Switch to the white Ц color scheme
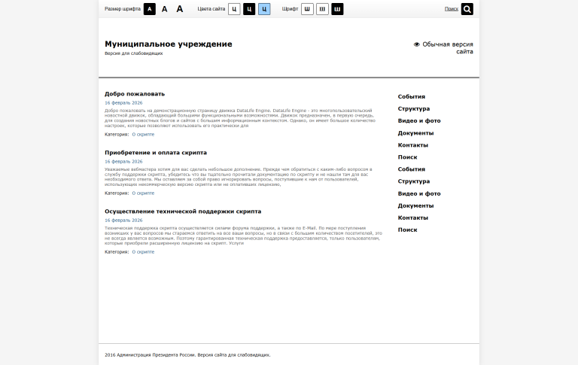578x365 pixels. pyautogui.click(x=234, y=9)
